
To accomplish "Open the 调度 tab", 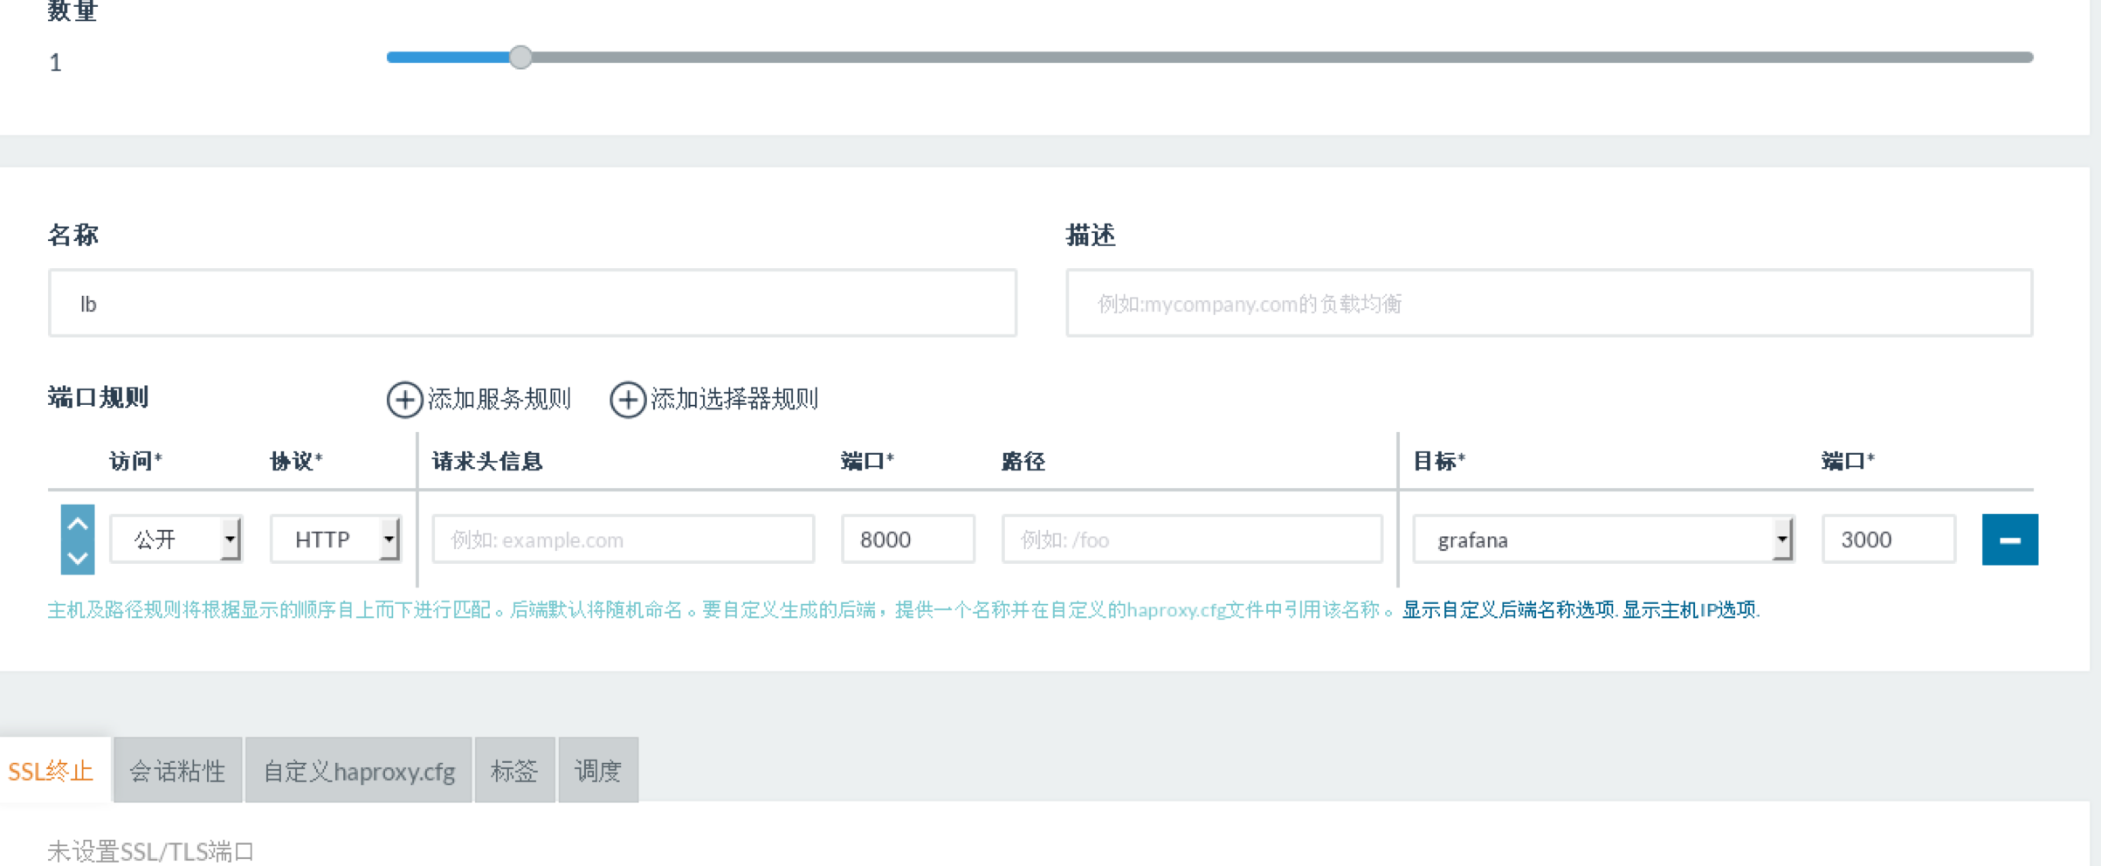I will point(598,771).
